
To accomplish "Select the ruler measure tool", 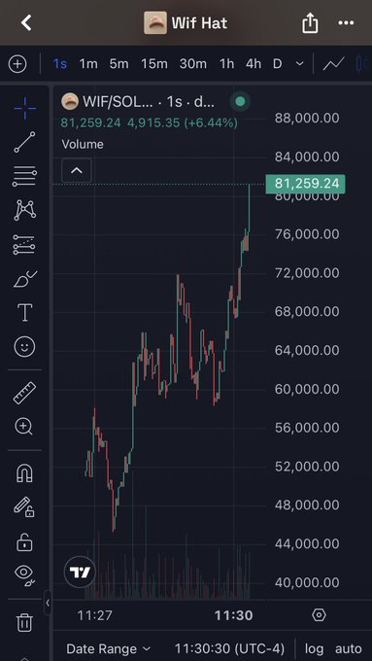I will click(25, 393).
